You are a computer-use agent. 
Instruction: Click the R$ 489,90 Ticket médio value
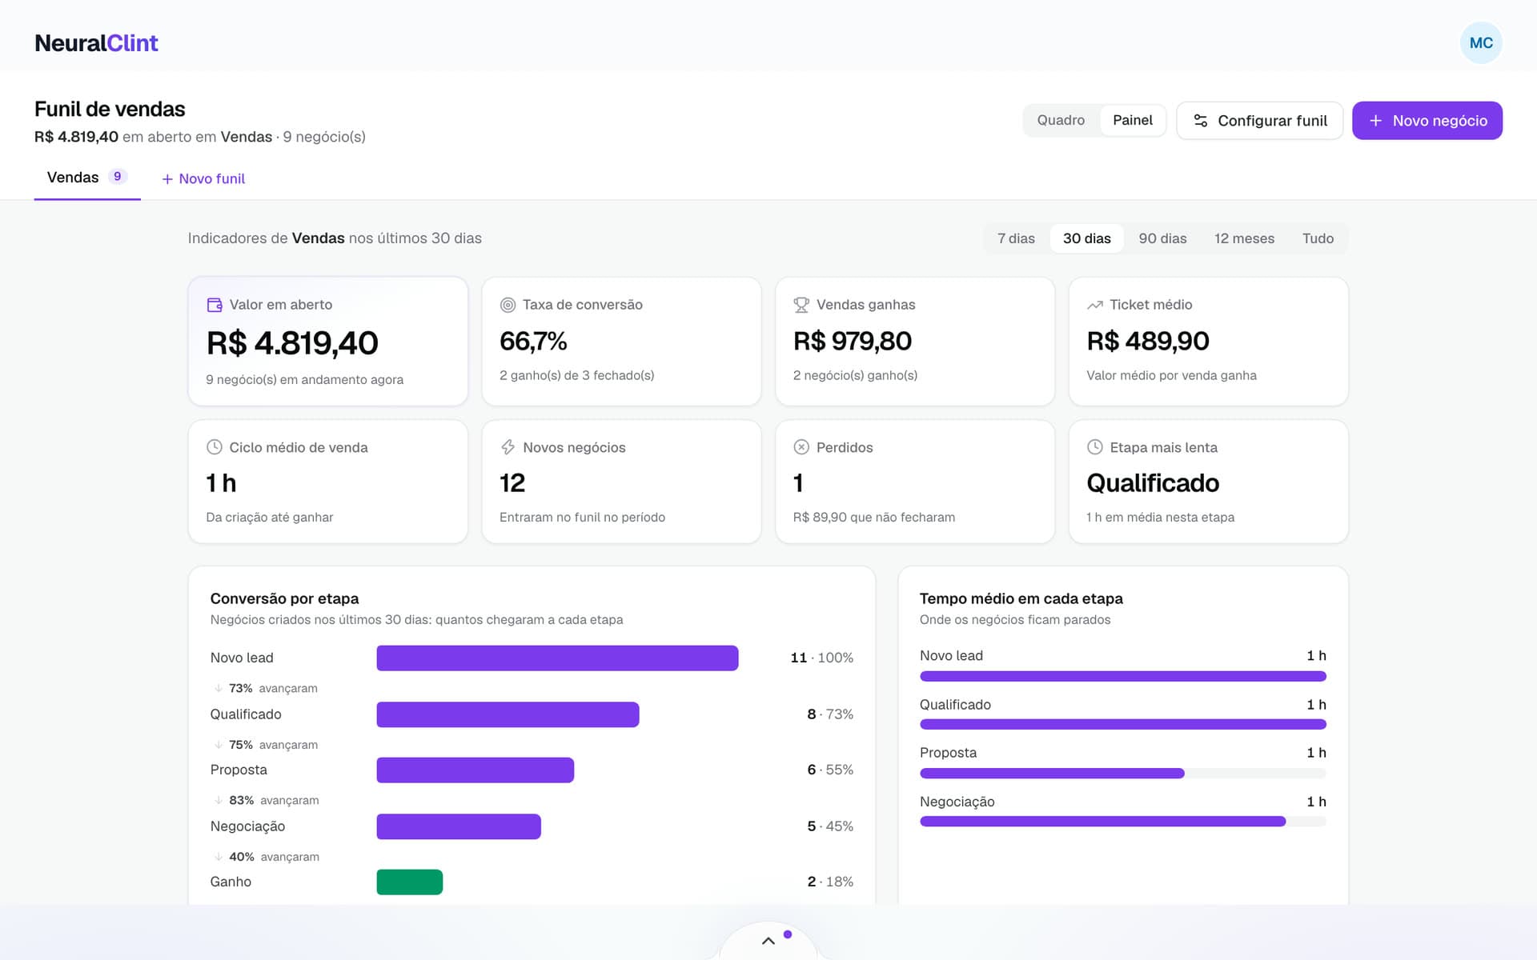(1148, 341)
